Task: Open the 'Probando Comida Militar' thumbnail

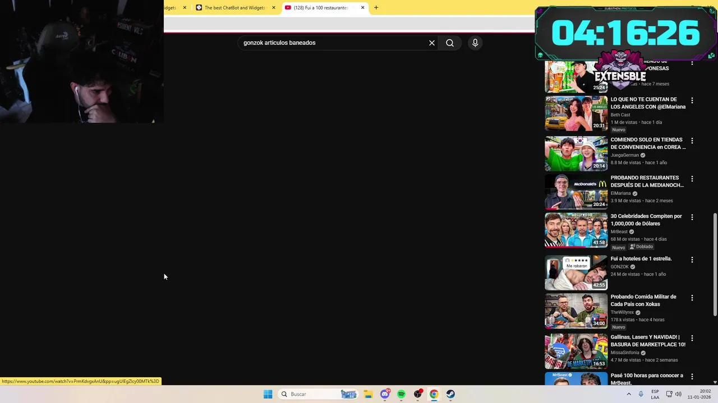Action: pyautogui.click(x=576, y=310)
